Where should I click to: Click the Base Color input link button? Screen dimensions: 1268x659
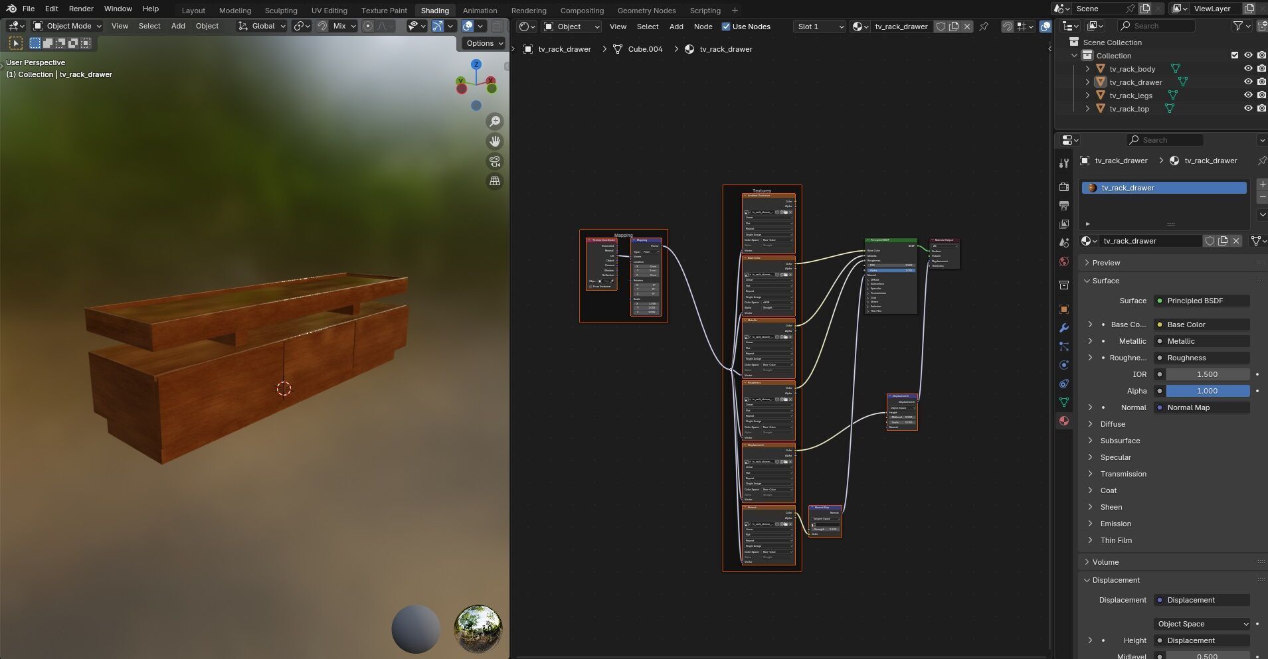coord(1202,325)
